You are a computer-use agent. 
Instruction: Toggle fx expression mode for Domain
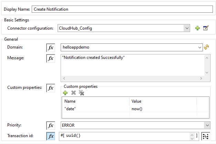(x=51, y=48)
